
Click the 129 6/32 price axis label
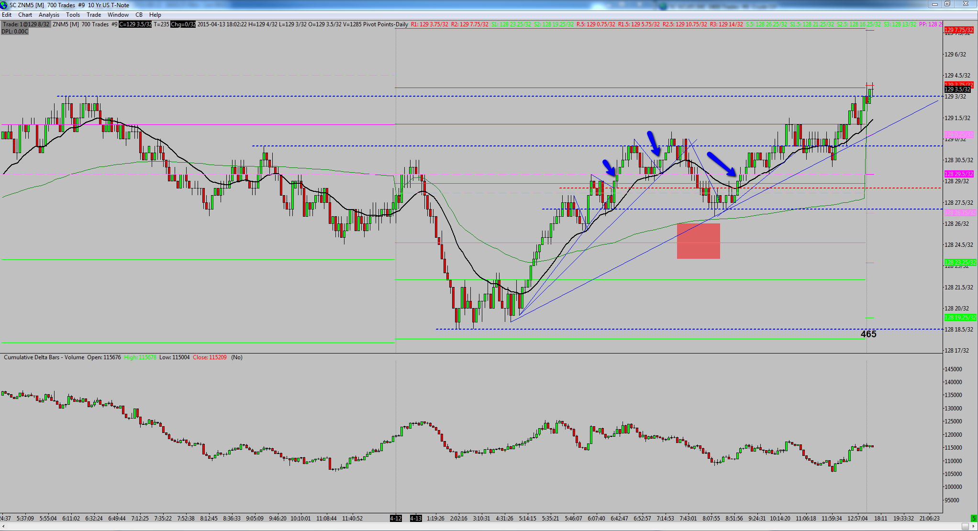(x=955, y=55)
